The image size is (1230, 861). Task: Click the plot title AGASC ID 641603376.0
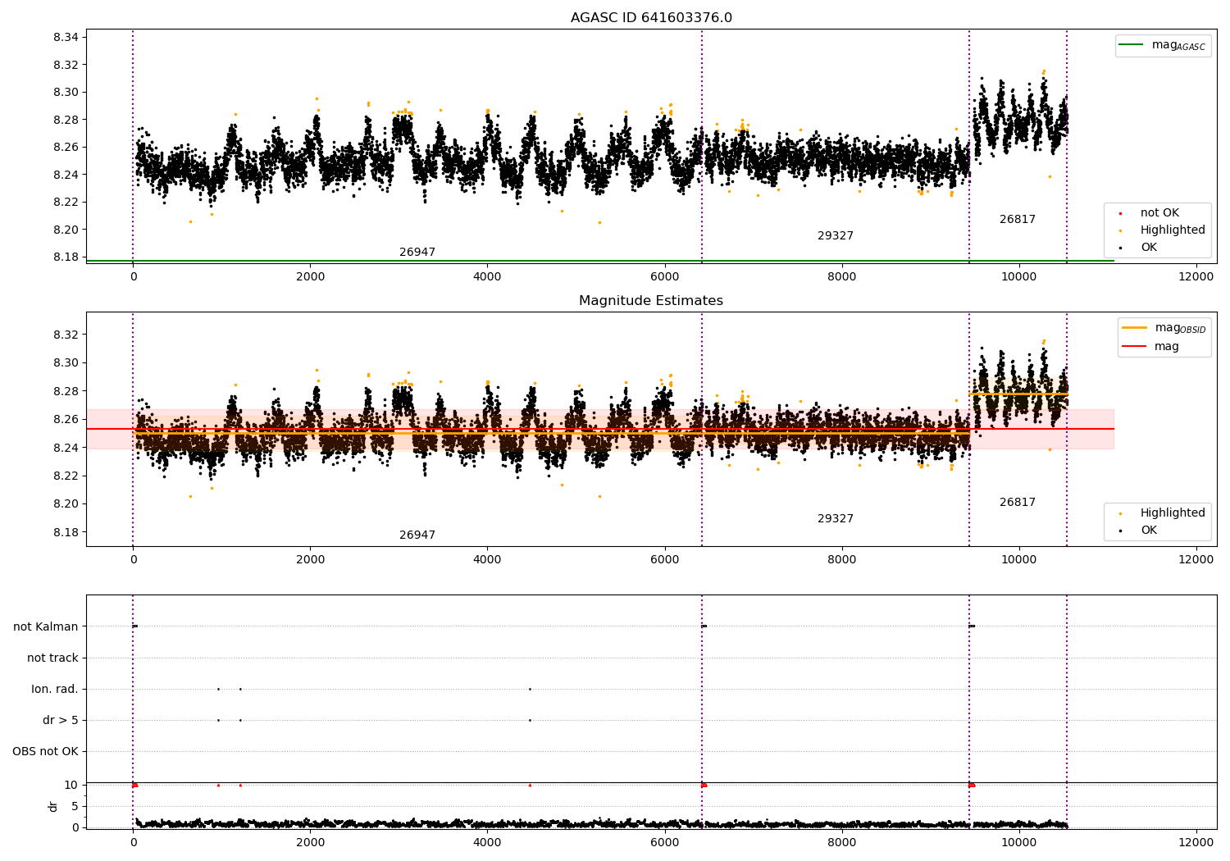pyautogui.click(x=651, y=18)
